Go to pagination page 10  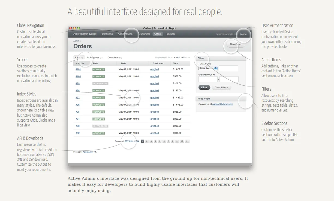(x=182, y=141)
